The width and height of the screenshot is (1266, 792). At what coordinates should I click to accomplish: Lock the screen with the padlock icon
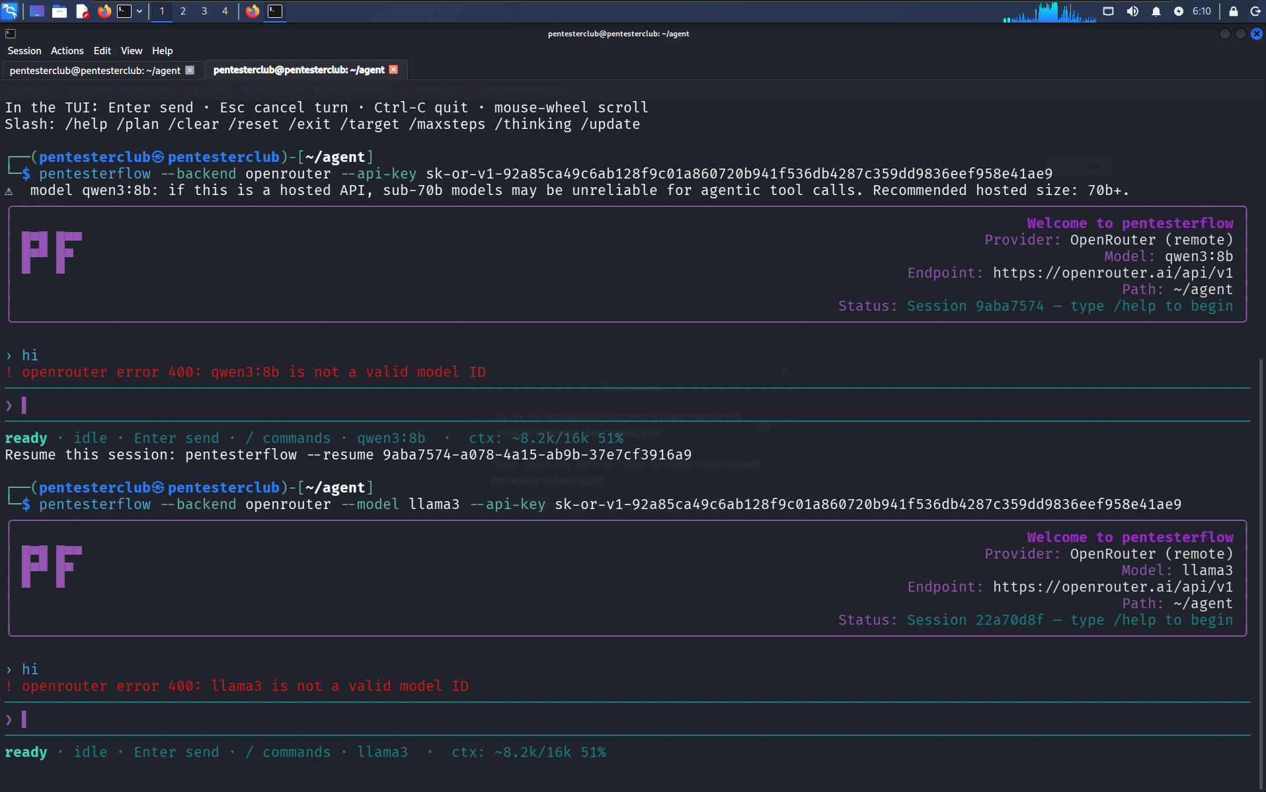pyautogui.click(x=1234, y=11)
